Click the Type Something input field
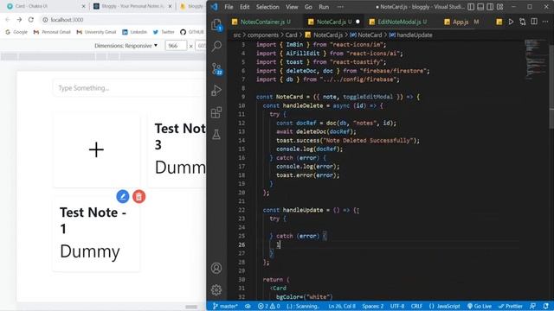 pyautogui.click(x=129, y=88)
